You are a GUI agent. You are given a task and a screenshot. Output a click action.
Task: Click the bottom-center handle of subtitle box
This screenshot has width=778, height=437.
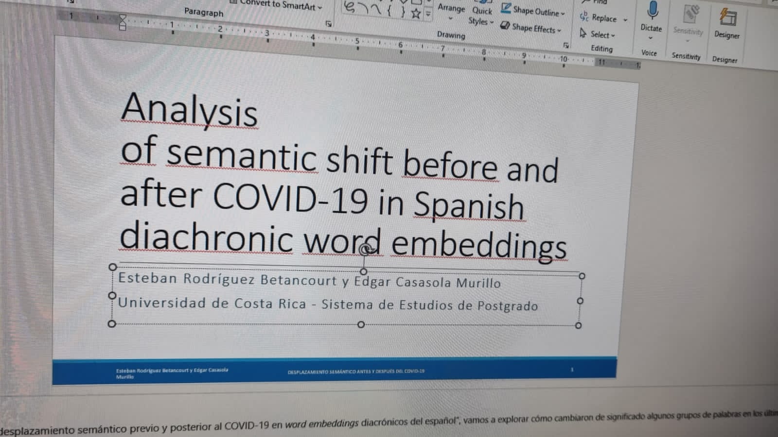click(361, 324)
